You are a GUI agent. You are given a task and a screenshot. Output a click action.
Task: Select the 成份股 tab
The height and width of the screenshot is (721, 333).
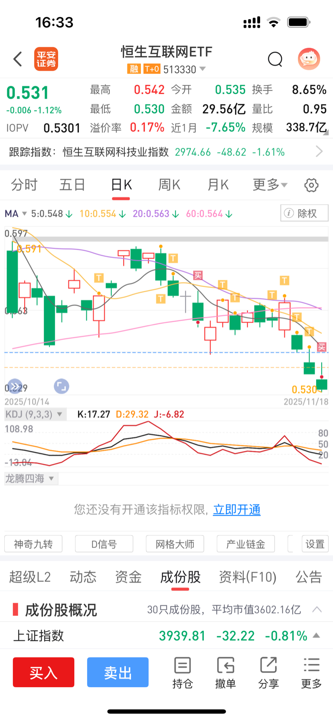180,577
